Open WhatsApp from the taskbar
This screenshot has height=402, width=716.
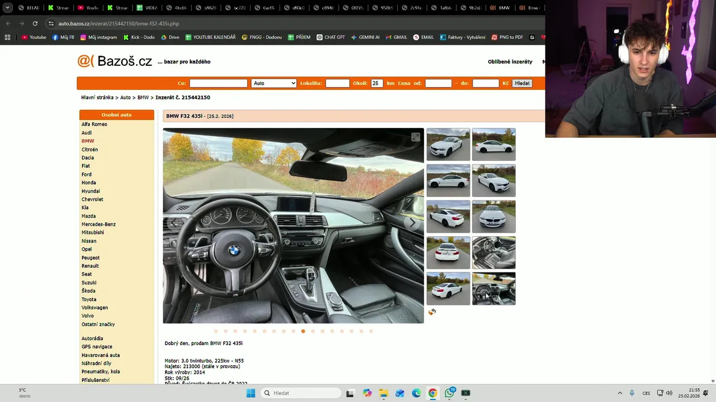(x=450, y=393)
